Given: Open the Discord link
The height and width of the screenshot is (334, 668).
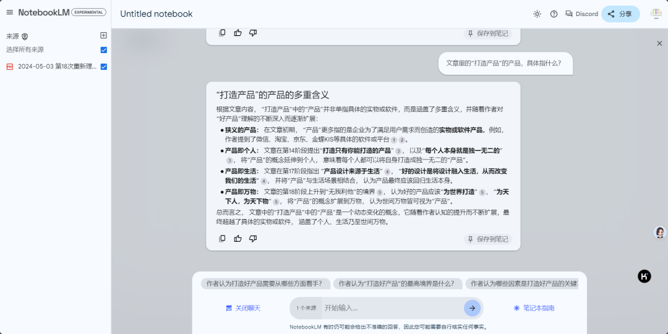Looking at the screenshot, I should 581,14.
